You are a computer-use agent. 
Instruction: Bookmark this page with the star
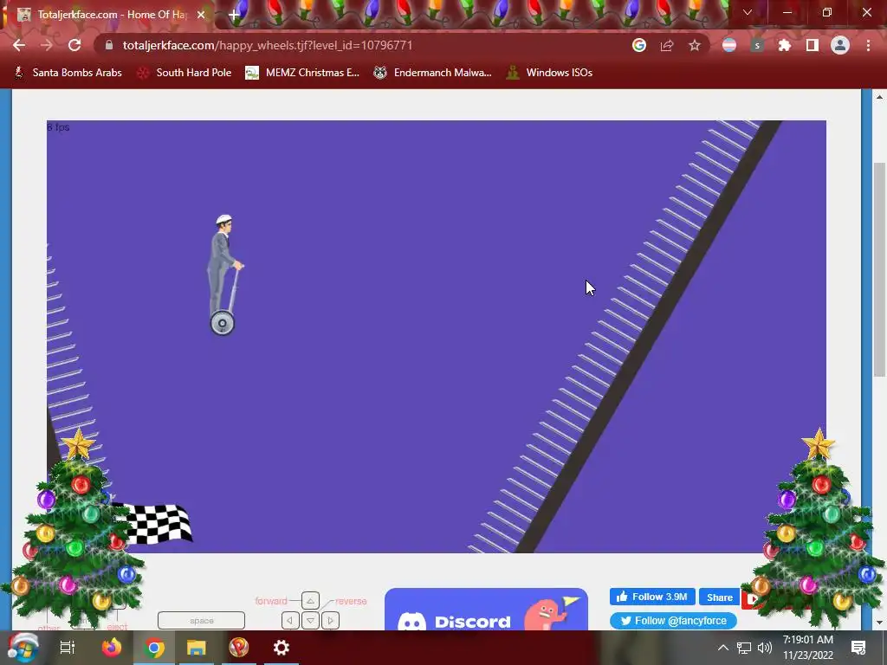(x=695, y=45)
